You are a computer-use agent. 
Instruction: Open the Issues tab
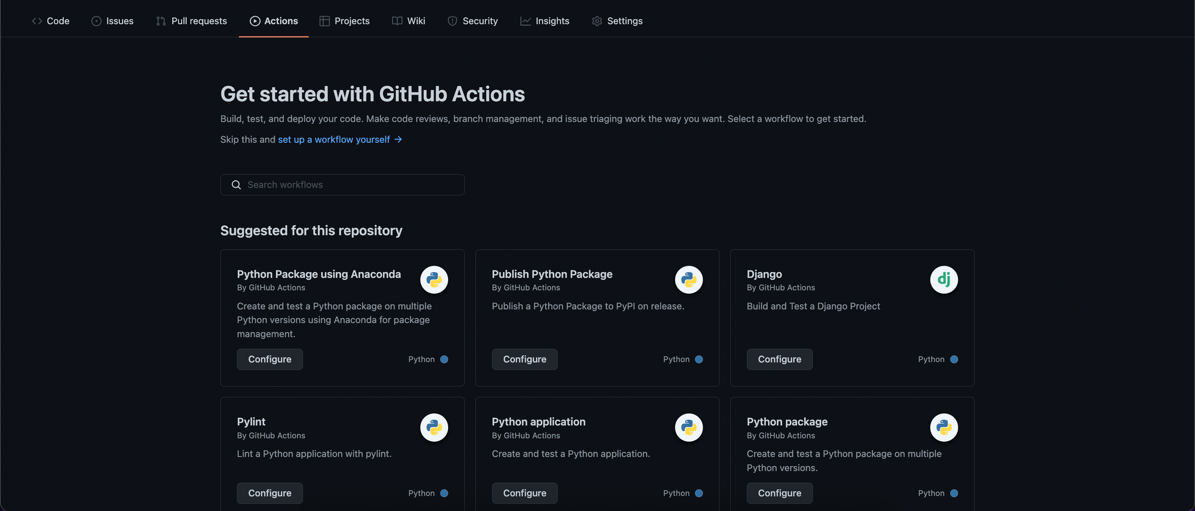point(112,21)
